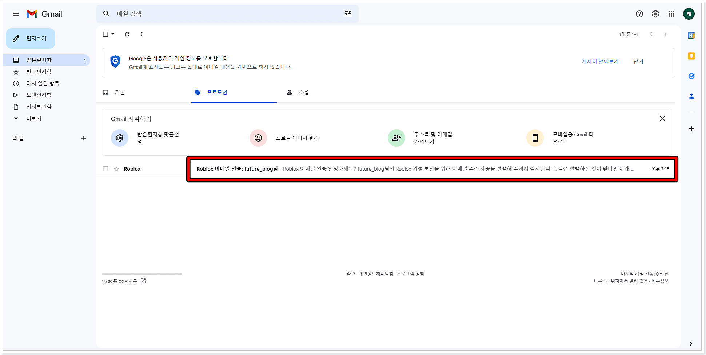This screenshot has height=355, width=706.
Task: Open the 다시 알림 항목 snoozed items
Action: pyautogui.click(x=16, y=83)
